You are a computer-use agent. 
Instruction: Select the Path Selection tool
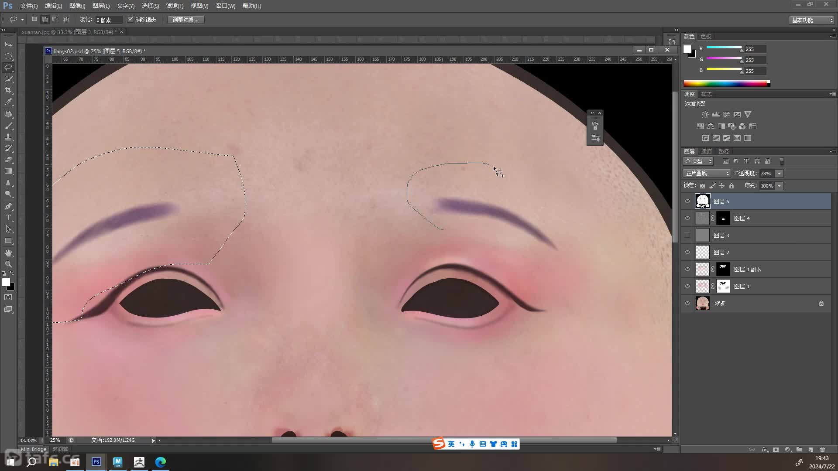[x=8, y=229]
